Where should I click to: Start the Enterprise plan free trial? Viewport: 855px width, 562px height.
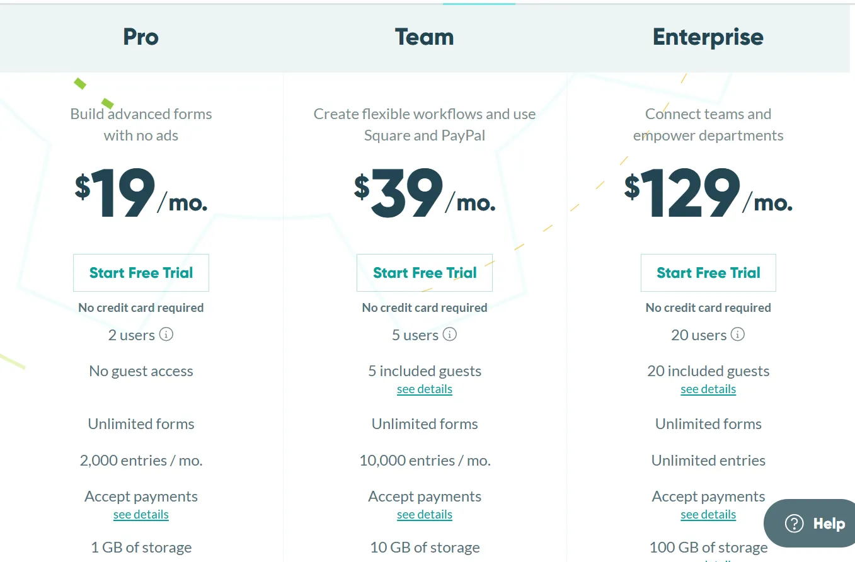(x=708, y=273)
